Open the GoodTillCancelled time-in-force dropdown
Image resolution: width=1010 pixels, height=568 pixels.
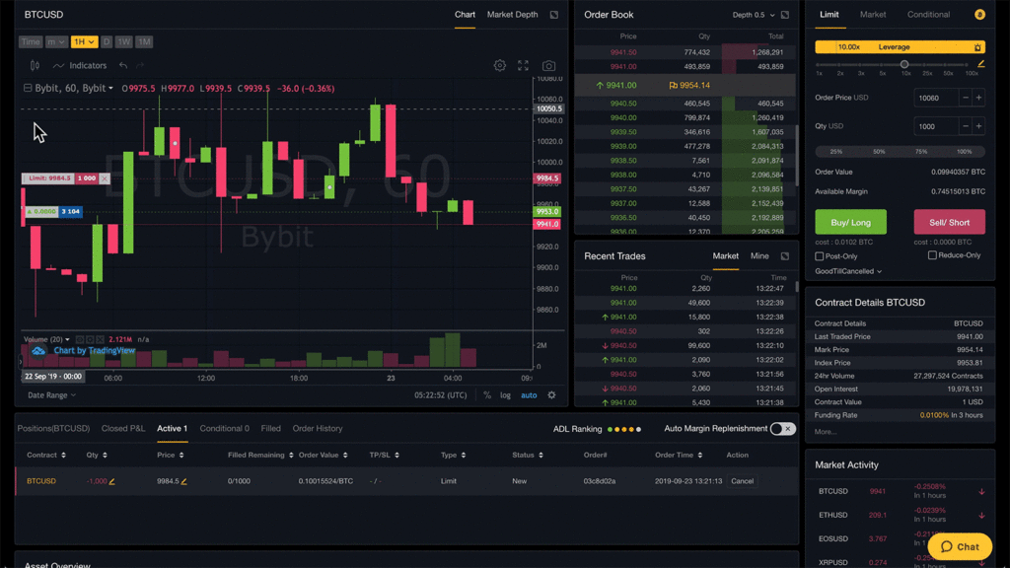(x=848, y=272)
